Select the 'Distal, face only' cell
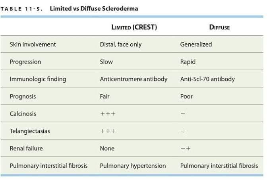The image size is (269, 180). coord(120,45)
